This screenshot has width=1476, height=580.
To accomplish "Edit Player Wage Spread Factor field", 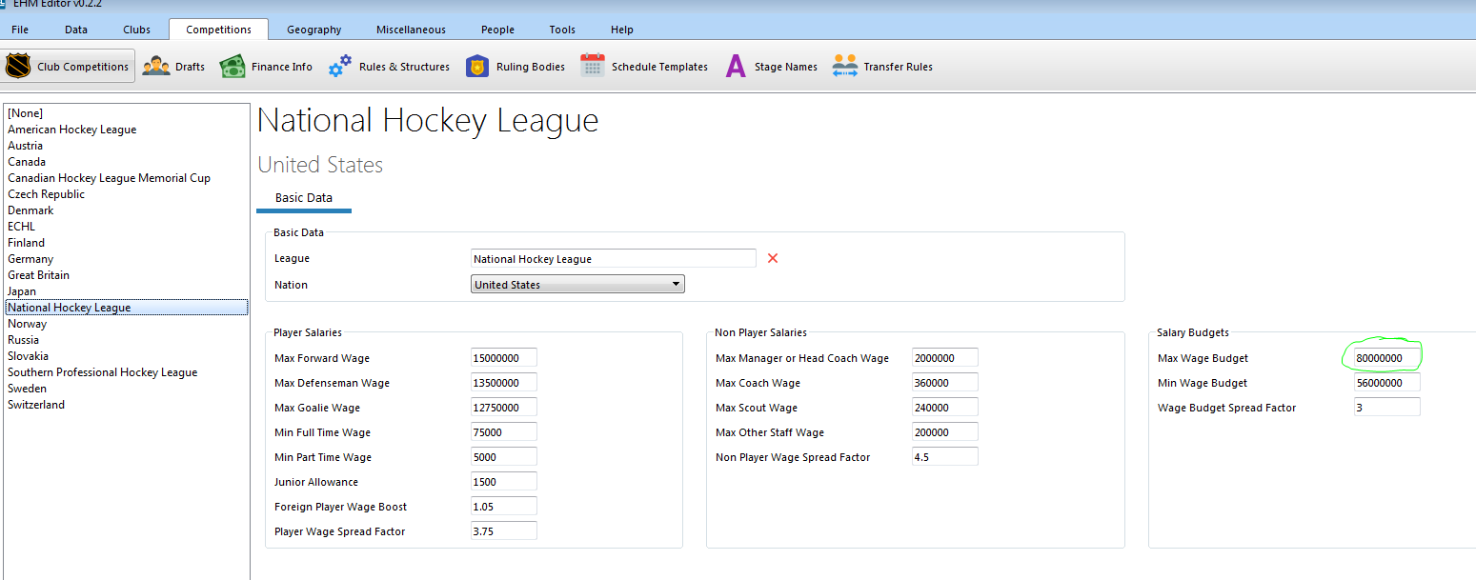I will click(x=504, y=531).
